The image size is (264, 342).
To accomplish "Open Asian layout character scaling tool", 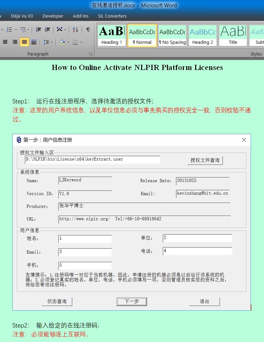I will click(x=59, y=29).
